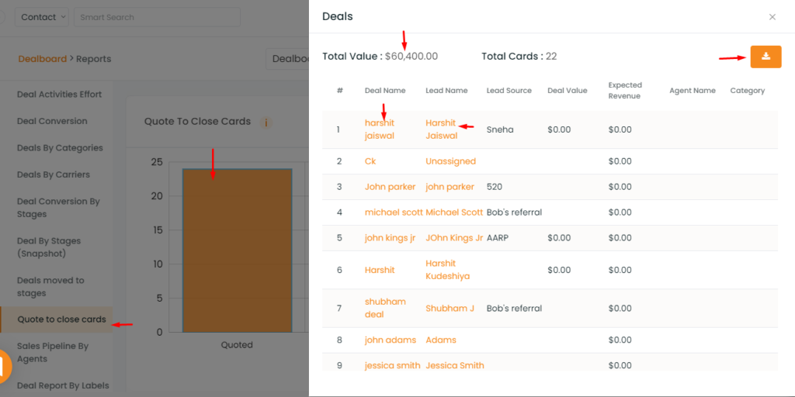This screenshot has width=795, height=397.
Task: Close the Deals panel with X icon
Action: (772, 17)
